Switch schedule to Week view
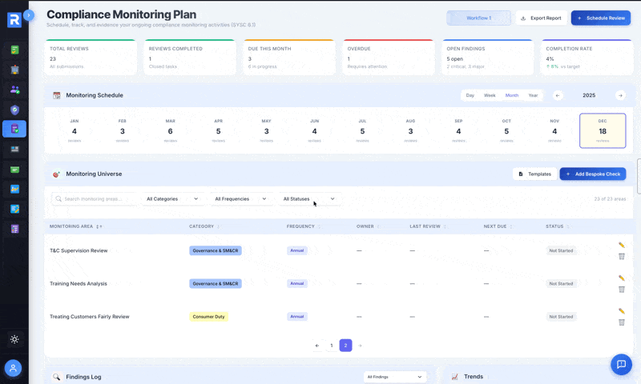This screenshot has height=384, width=641. [490, 95]
